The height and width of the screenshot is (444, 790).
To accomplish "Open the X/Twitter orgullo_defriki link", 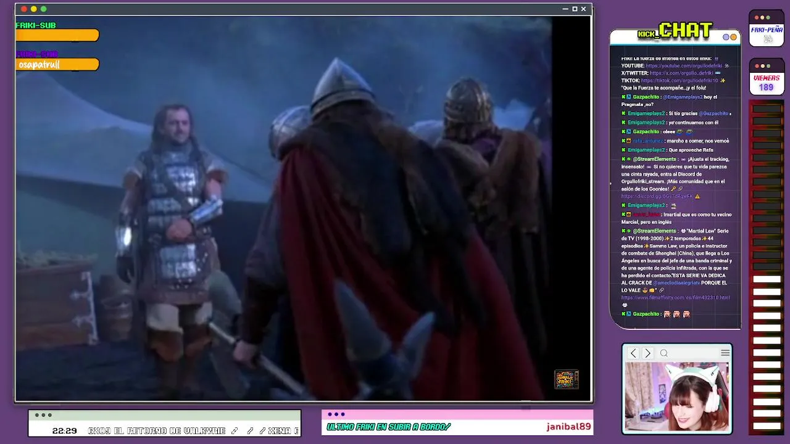I will [681, 73].
